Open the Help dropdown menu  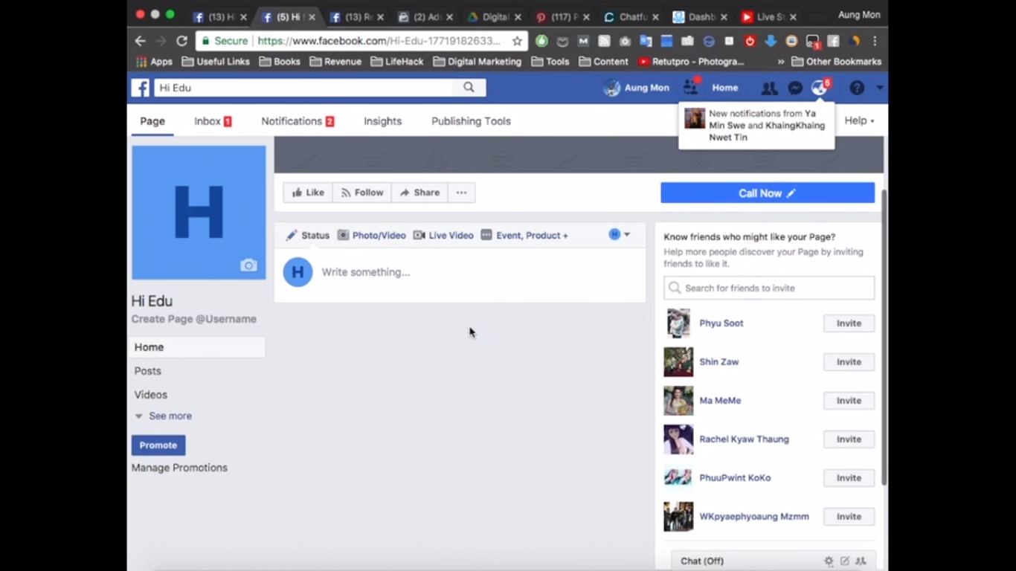(859, 120)
